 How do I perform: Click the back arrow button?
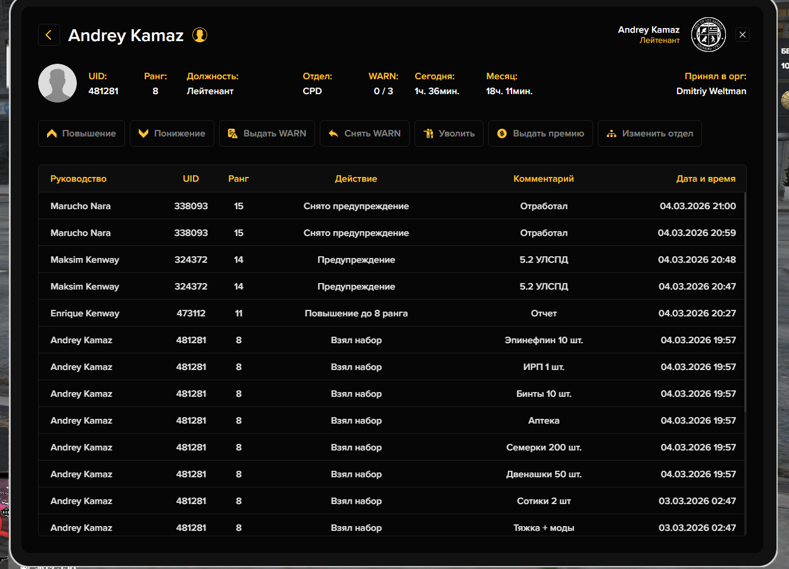[x=49, y=35]
